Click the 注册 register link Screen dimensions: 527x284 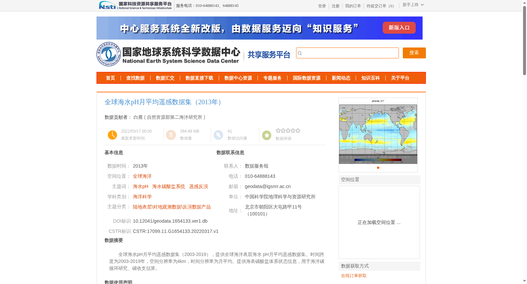pos(336,6)
